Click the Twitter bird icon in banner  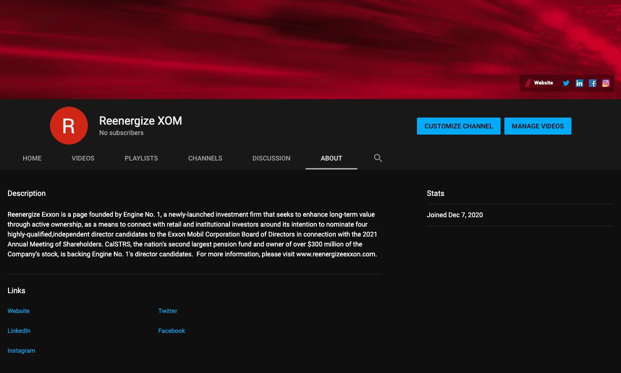pos(566,83)
